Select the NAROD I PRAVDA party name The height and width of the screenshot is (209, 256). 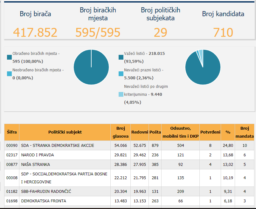click(38, 155)
